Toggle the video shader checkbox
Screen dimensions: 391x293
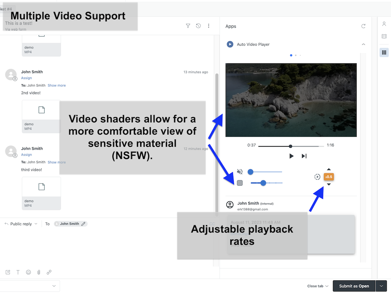pyautogui.click(x=240, y=183)
